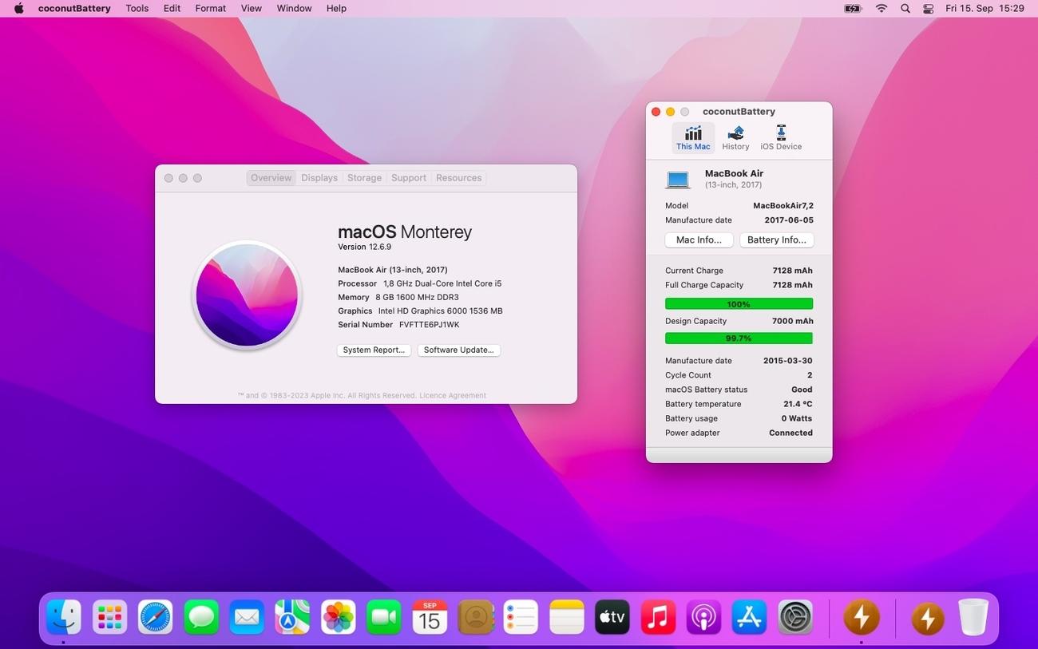Open Music app in the Dock

[659, 617]
